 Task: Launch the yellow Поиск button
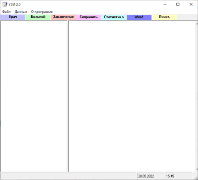click(x=164, y=17)
